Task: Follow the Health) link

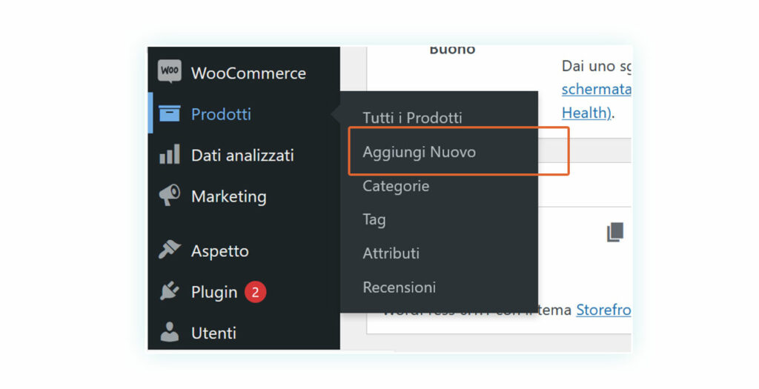Action: [586, 113]
